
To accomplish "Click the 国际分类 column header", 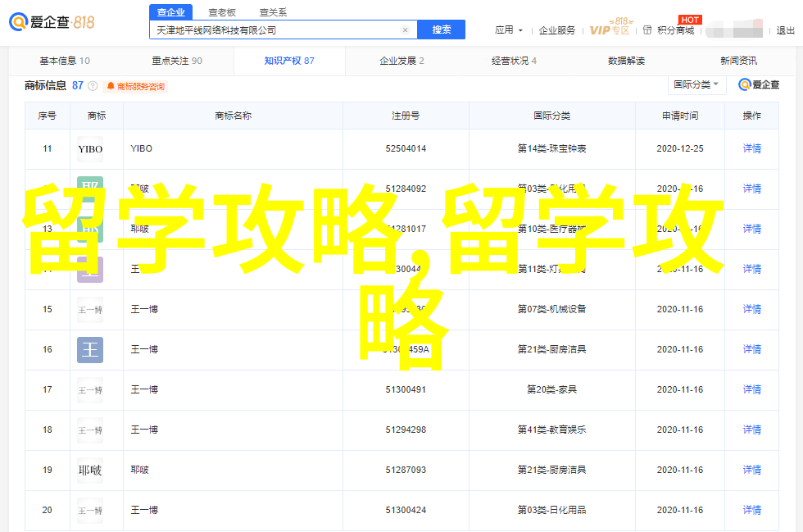I will (551, 116).
